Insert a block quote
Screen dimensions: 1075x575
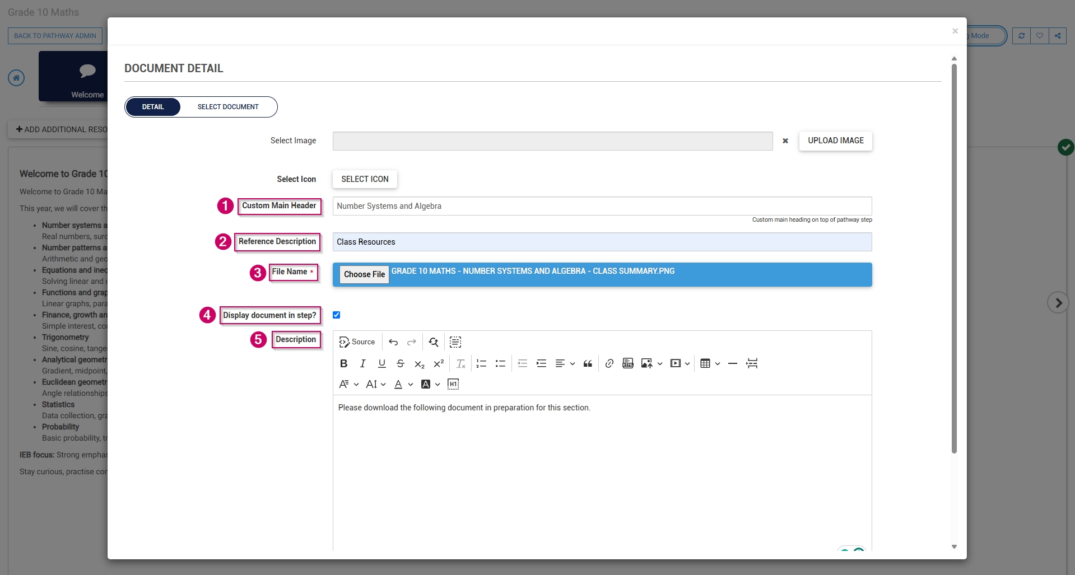point(588,363)
